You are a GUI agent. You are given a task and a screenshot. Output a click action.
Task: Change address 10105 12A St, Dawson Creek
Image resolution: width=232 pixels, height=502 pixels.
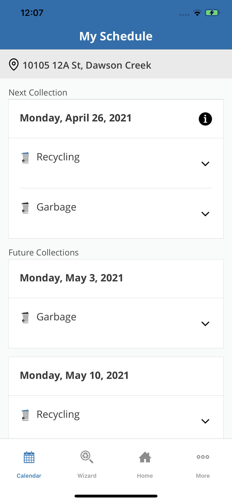(87, 65)
